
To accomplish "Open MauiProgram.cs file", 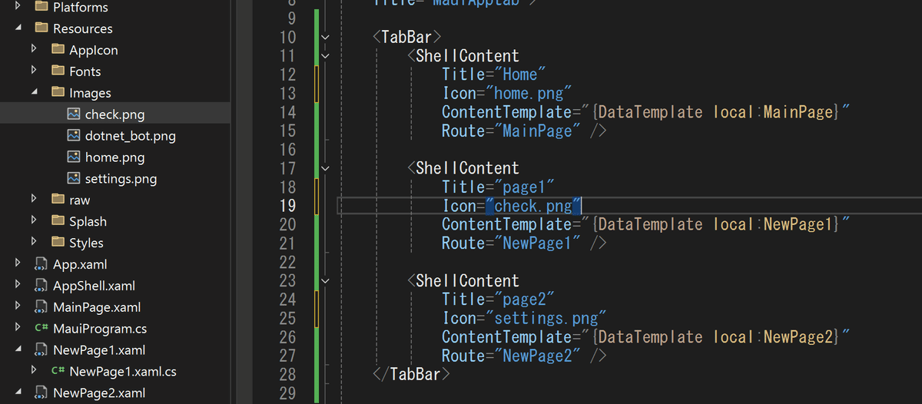I will [100, 329].
